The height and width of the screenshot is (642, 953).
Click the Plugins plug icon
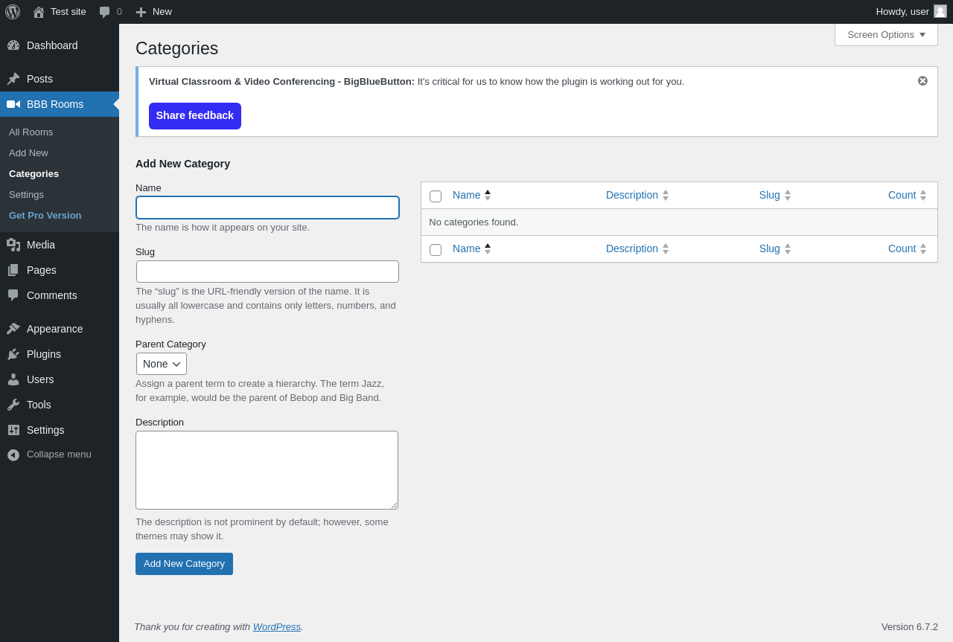13,354
